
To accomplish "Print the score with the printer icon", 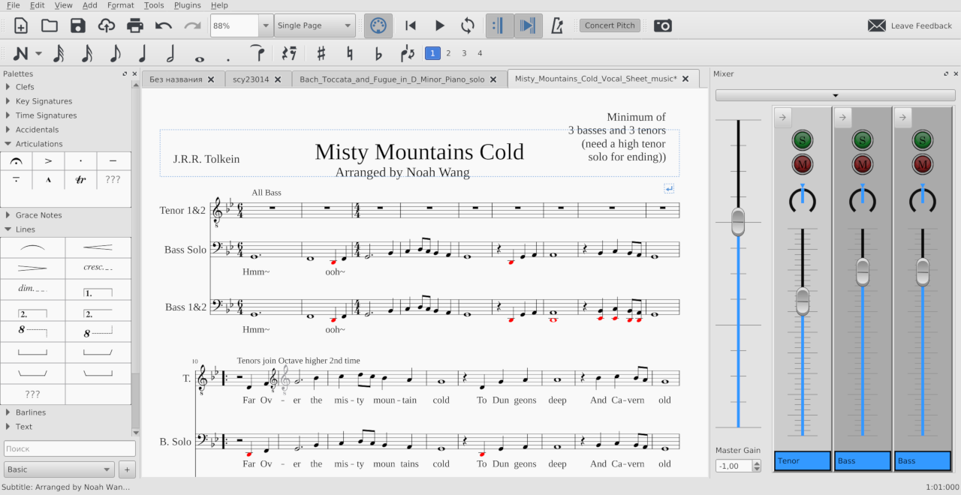I will click(135, 25).
